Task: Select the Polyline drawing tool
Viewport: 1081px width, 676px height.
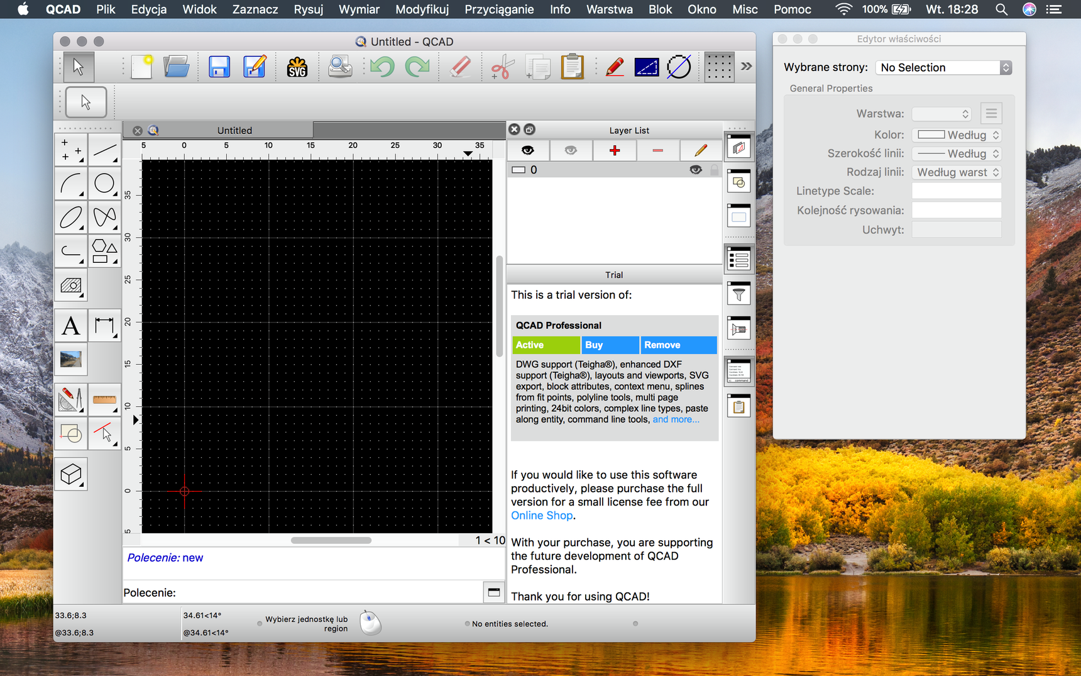Action: tap(70, 252)
